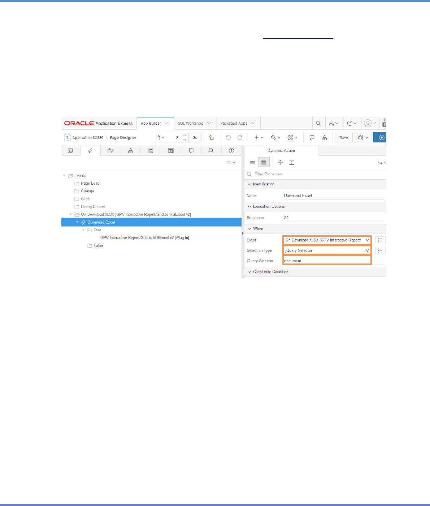Switch to the Page Shared Components tab

click(130, 151)
